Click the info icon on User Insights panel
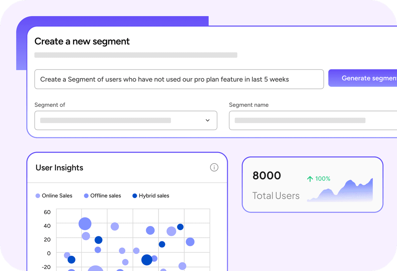Image resolution: width=397 pixels, height=271 pixels. pos(214,168)
